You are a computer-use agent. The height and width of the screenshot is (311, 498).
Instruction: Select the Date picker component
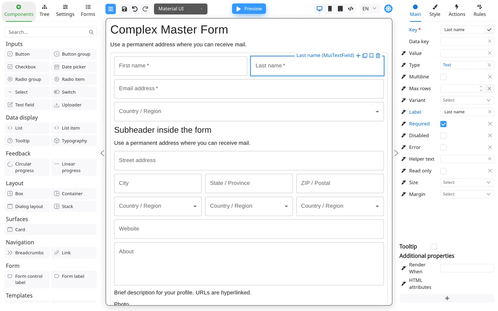point(74,67)
